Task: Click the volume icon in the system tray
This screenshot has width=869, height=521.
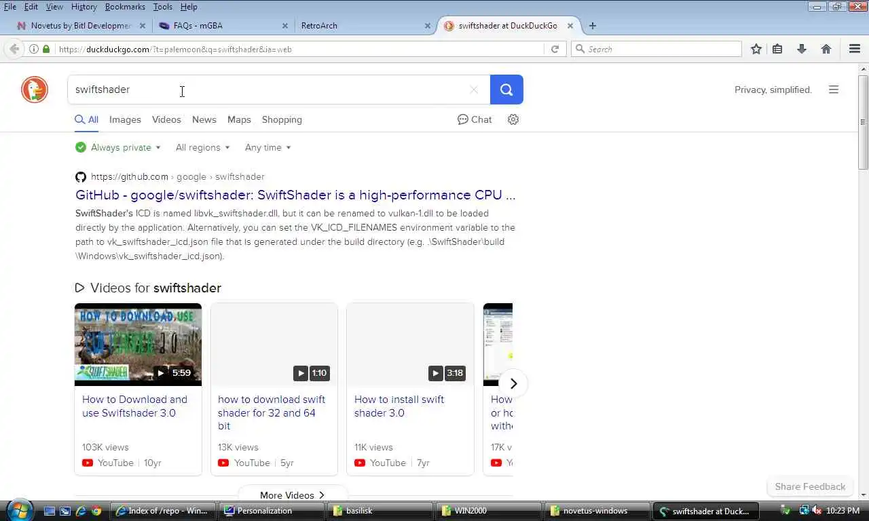Action: point(817,510)
